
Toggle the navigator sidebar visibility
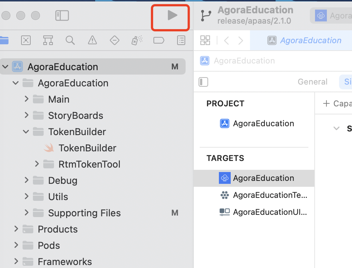(62, 16)
